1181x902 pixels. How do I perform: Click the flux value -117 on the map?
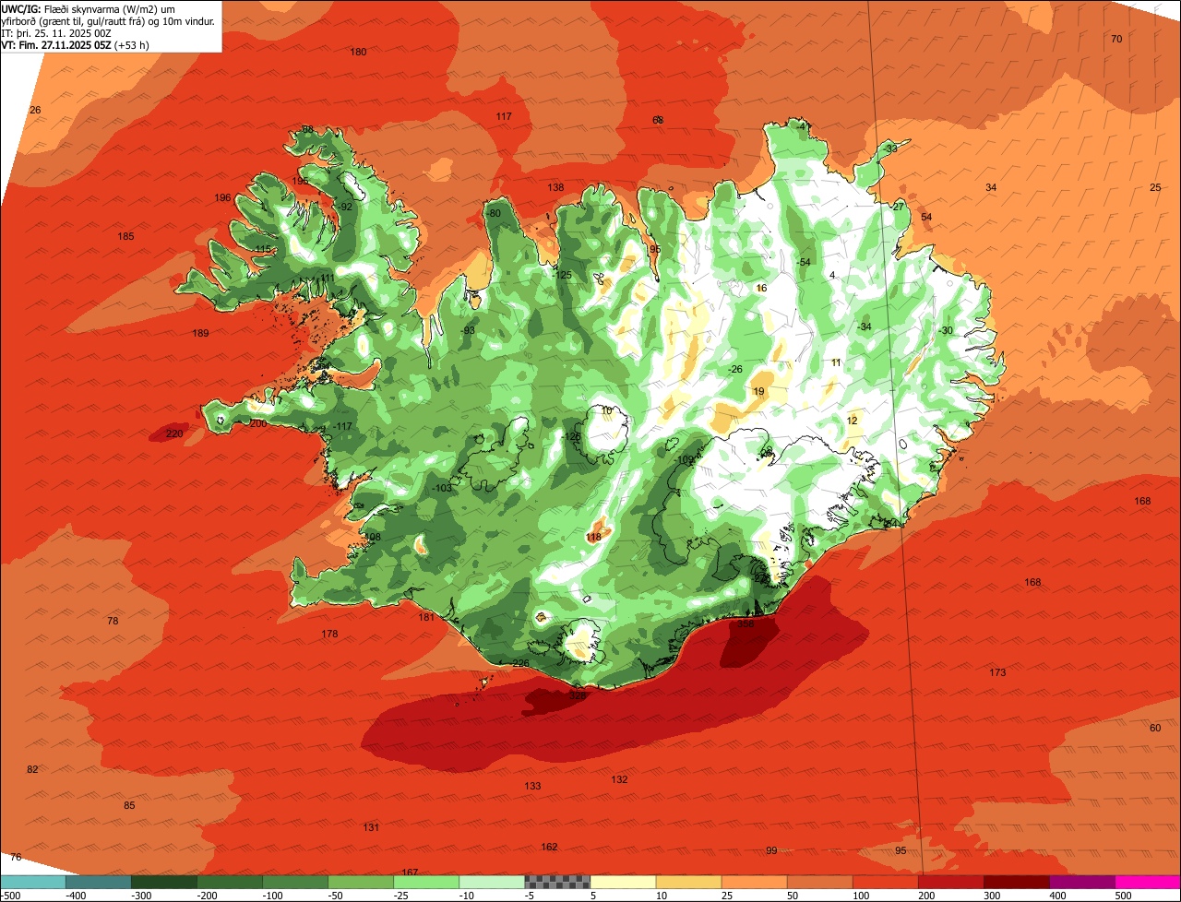pyautogui.click(x=342, y=426)
